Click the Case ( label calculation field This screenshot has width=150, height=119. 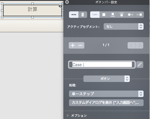(102, 65)
